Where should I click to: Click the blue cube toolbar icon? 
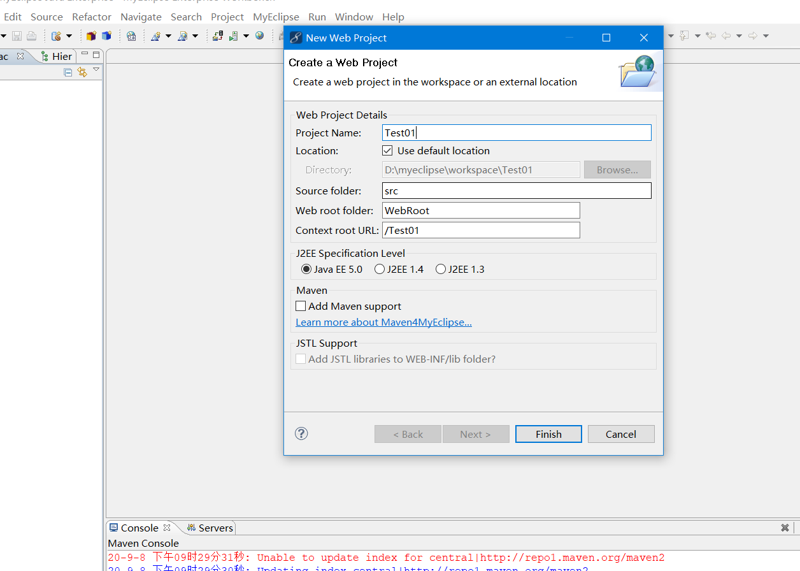(x=106, y=36)
